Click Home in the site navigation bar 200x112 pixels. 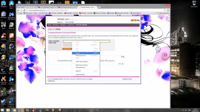pos(49,25)
